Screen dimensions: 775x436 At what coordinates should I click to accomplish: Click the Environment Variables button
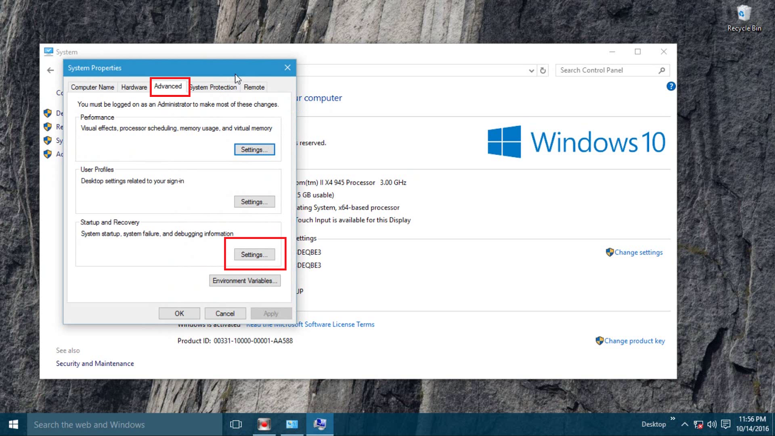click(x=245, y=280)
